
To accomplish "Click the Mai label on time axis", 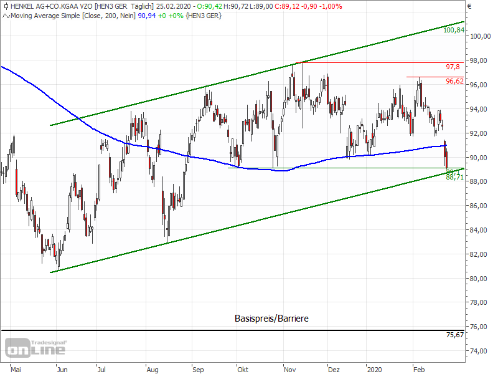I will point(16,370).
